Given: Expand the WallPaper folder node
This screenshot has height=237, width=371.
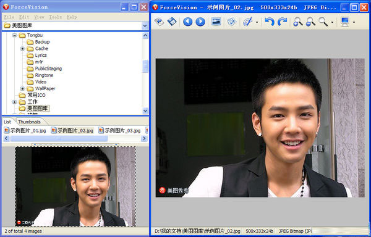Looking at the screenshot, I should (x=22, y=89).
